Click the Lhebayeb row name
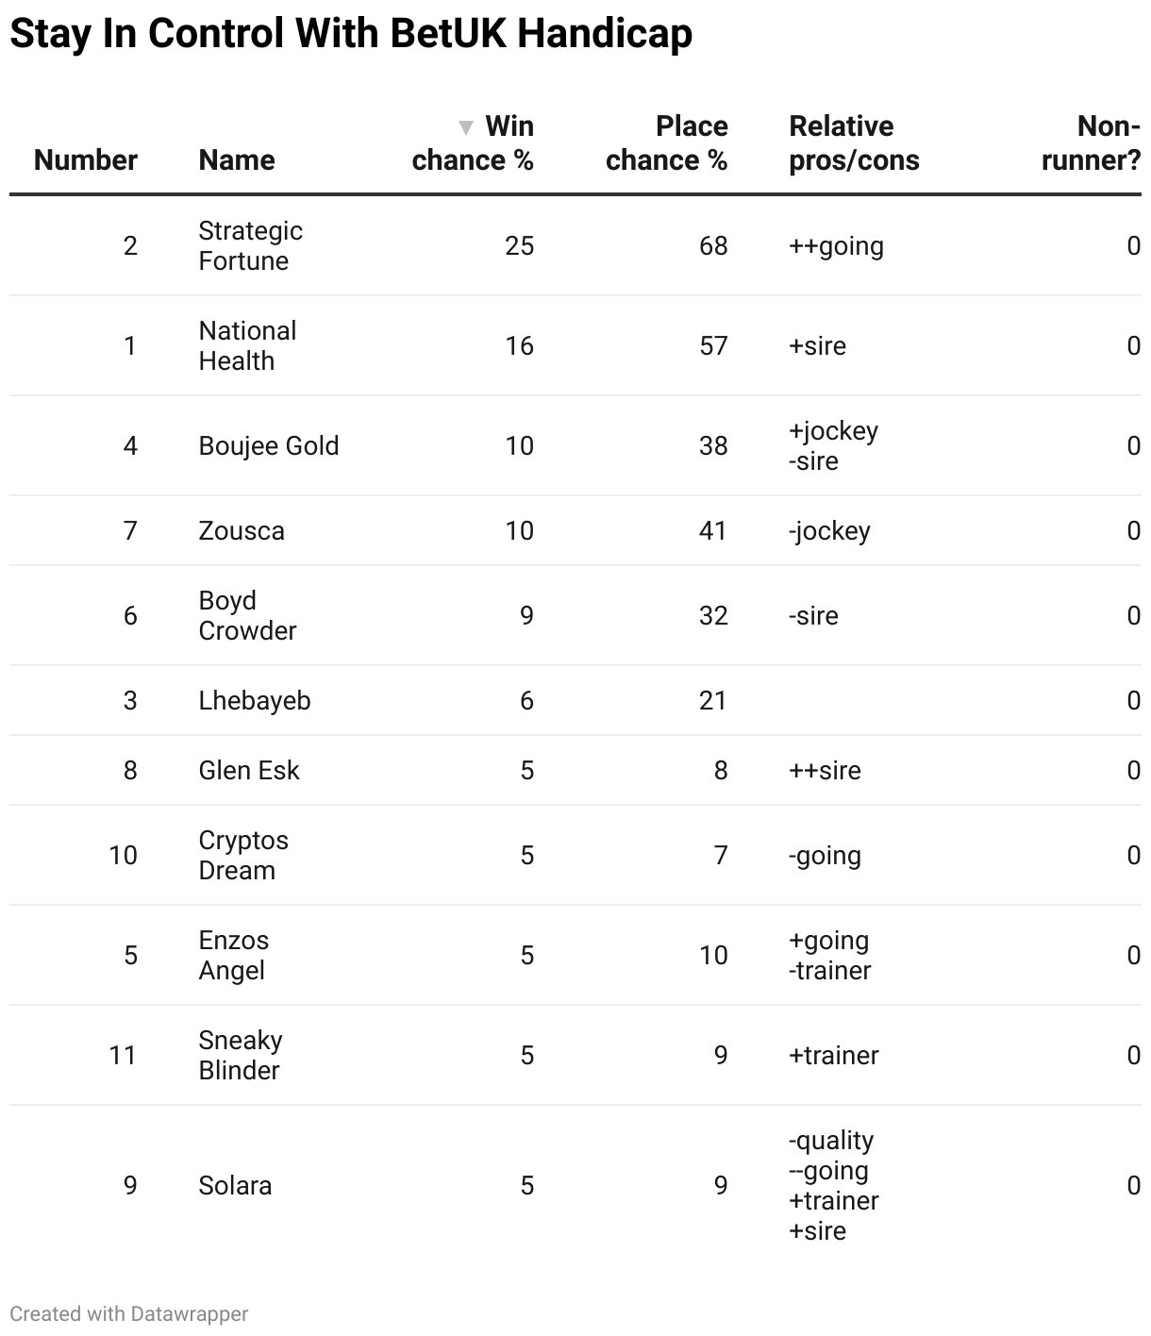This screenshot has width=1151, height=1336. pos(255,701)
